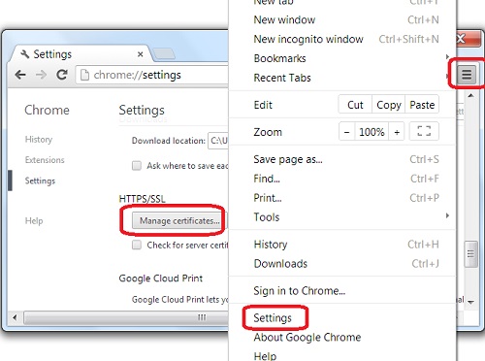Click the vertical scrollbar thumb
The image size is (485, 361).
[470, 254]
